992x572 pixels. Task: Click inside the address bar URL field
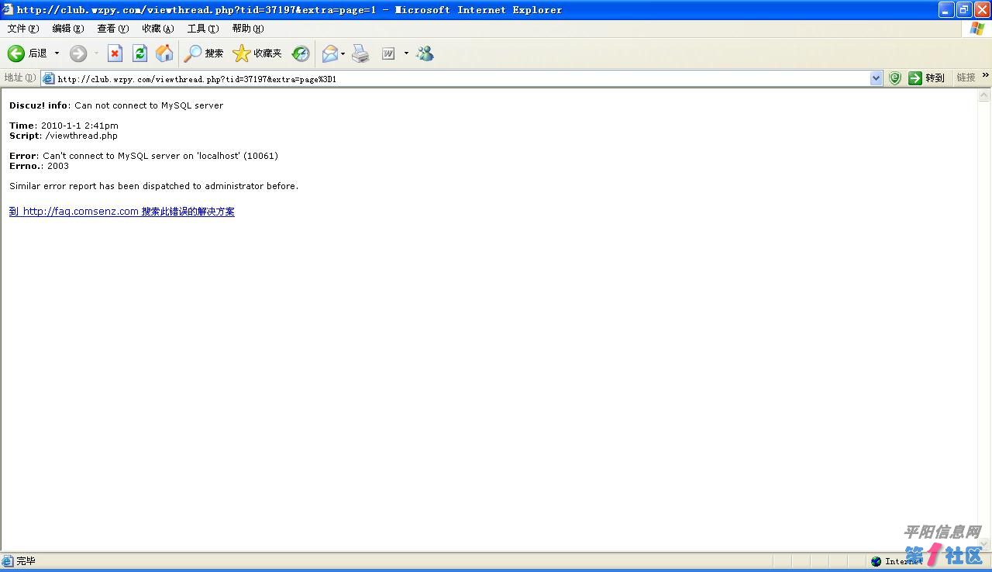click(x=462, y=78)
